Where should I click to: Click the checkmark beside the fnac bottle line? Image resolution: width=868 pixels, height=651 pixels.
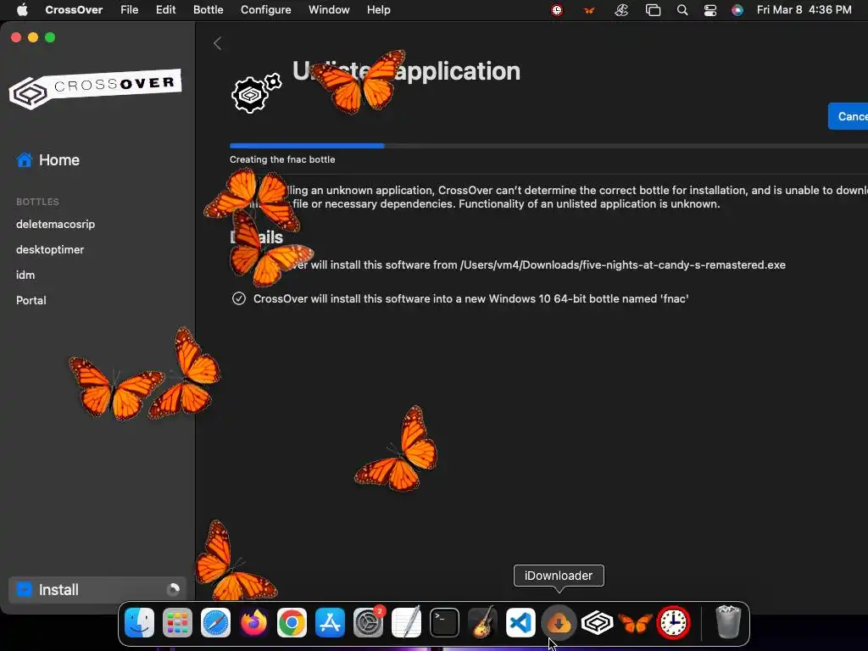click(x=238, y=298)
